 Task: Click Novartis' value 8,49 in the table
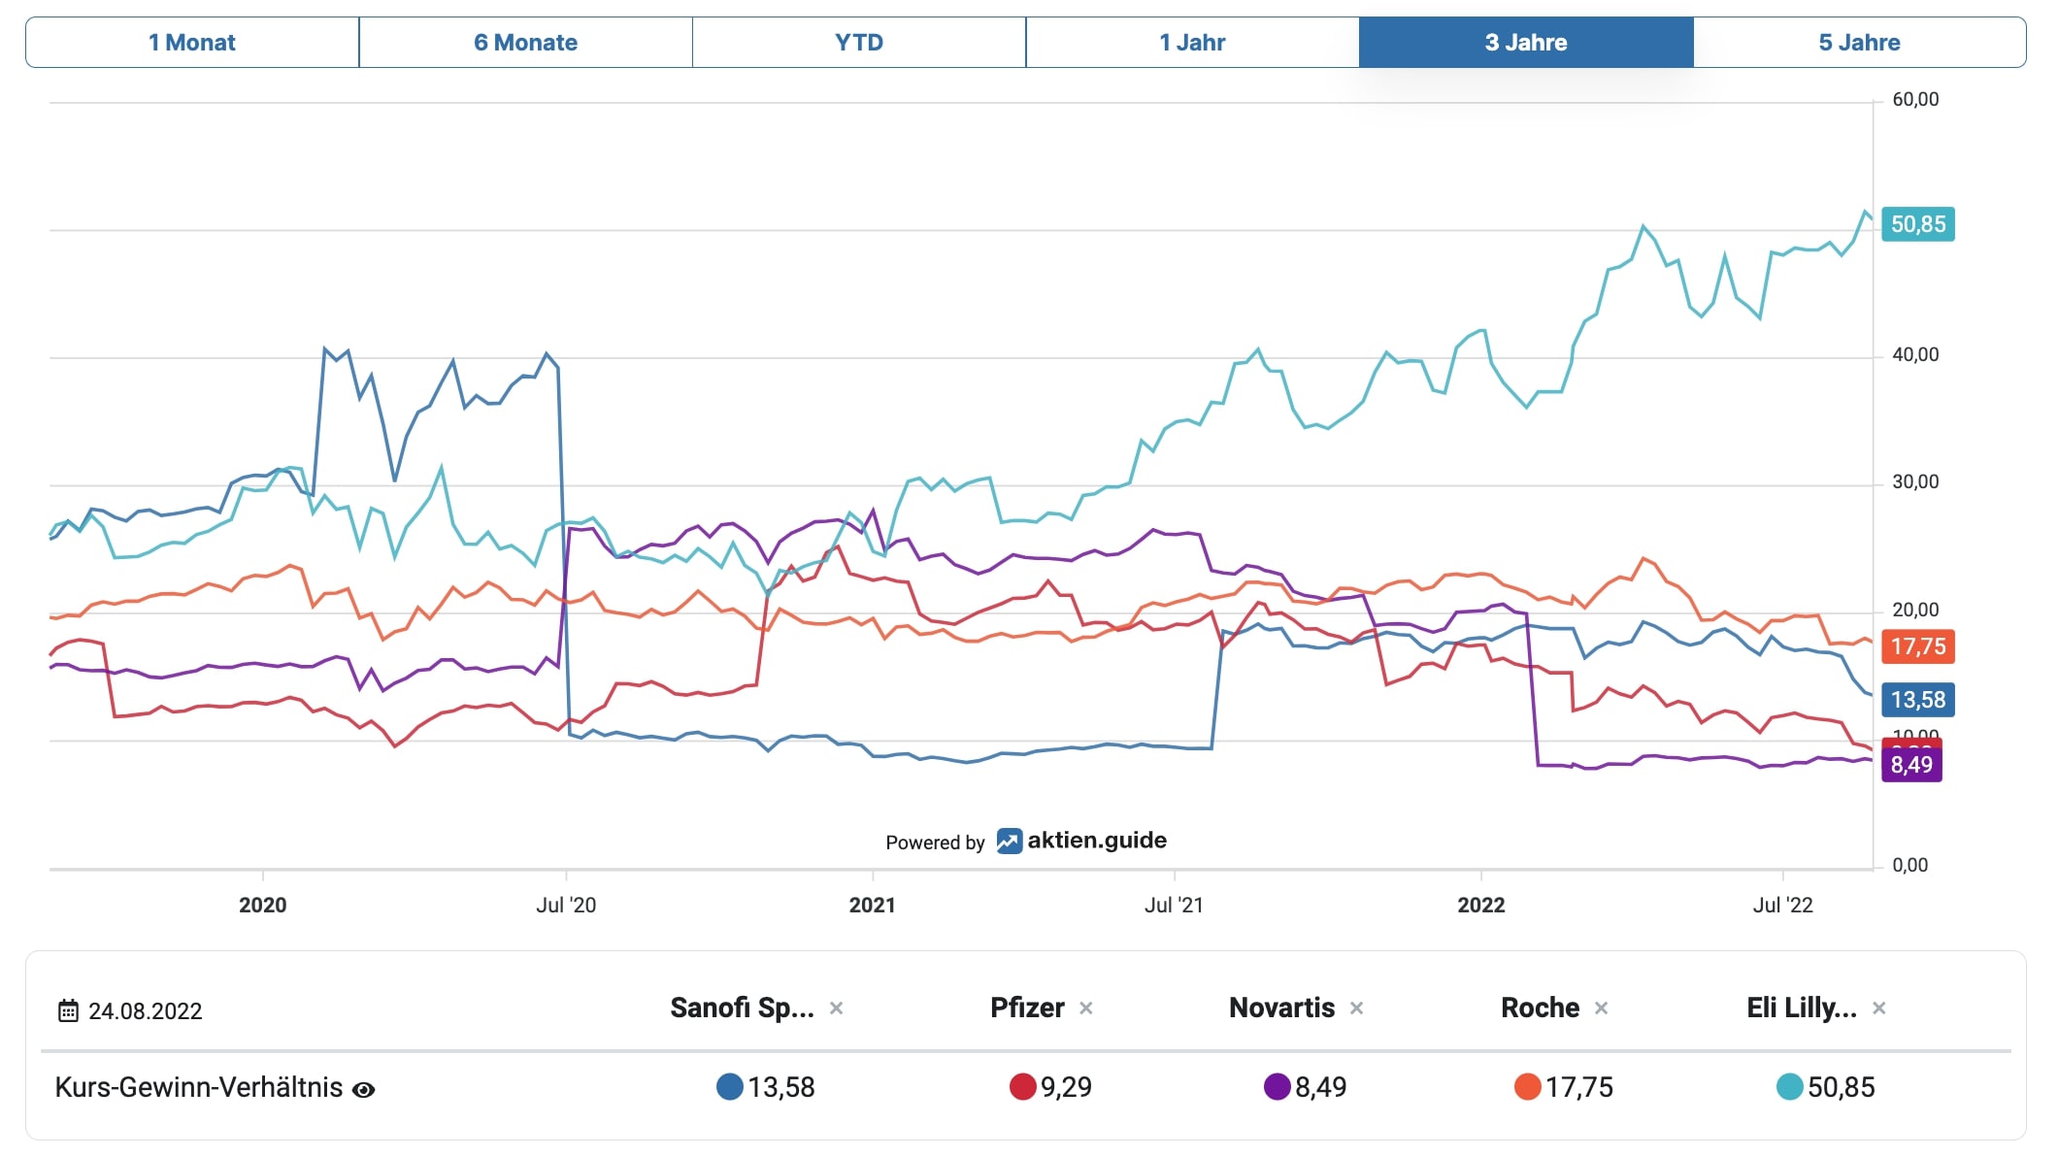coord(1320,1087)
